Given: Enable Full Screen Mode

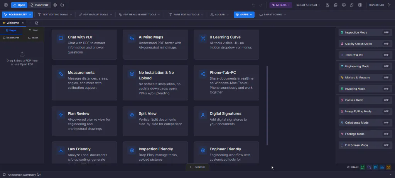Looking at the screenshot, I should (x=386, y=145).
